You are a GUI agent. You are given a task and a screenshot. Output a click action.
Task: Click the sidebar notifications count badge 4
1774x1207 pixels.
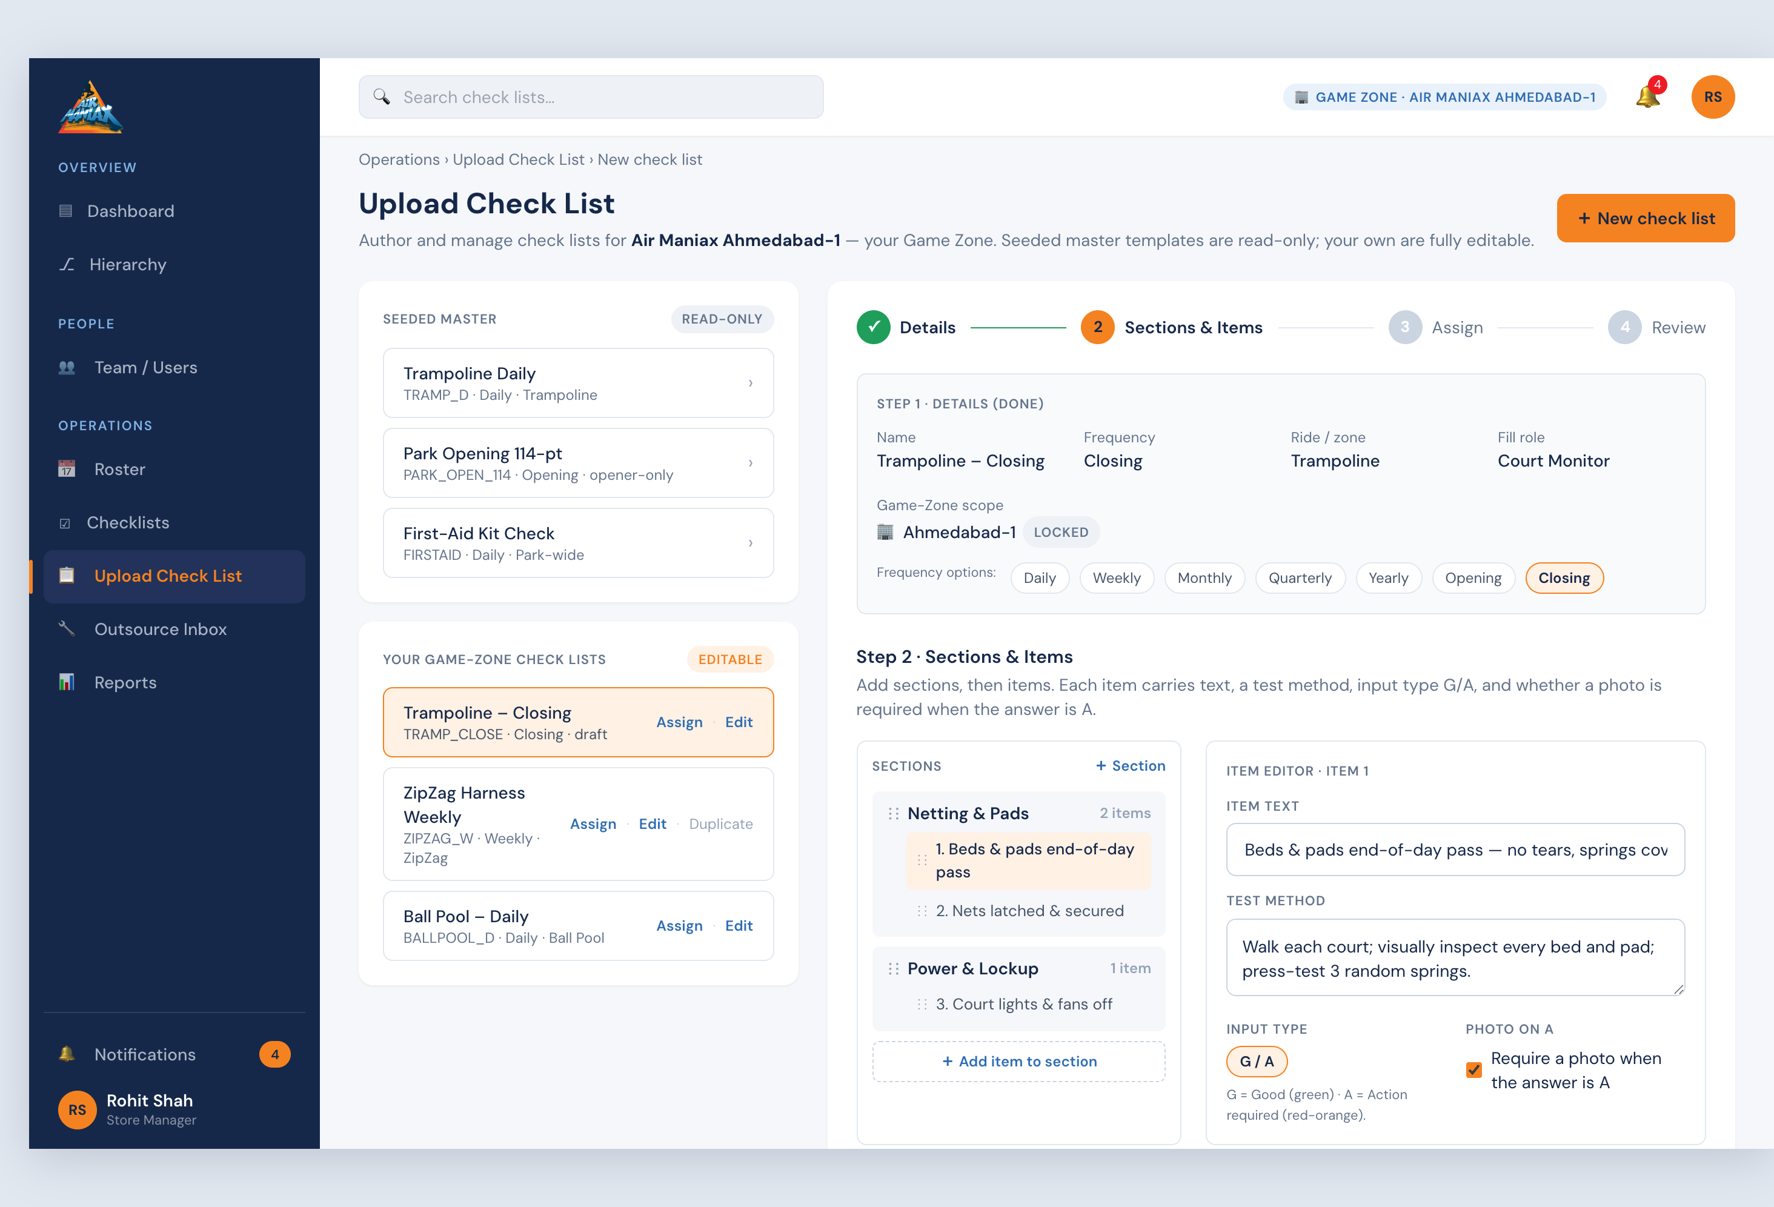pyautogui.click(x=275, y=1054)
